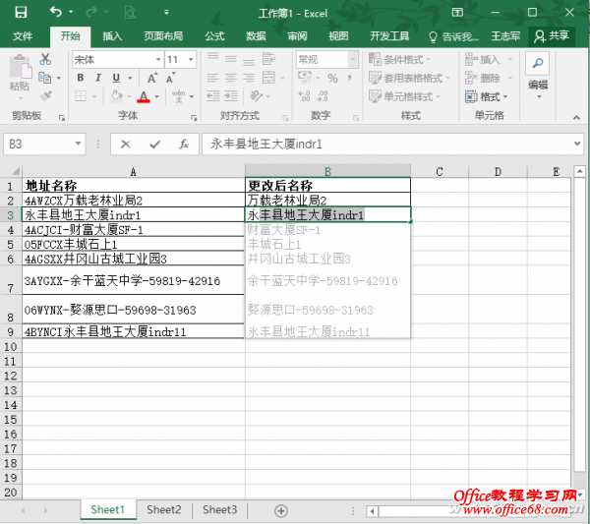Switch to the 数据 tab

click(257, 36)
